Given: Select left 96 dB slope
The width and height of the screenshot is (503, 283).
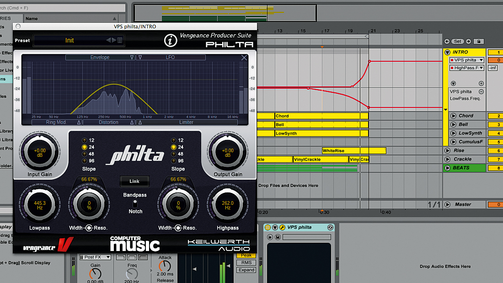Looking at the screenshot, I should 85,161.
